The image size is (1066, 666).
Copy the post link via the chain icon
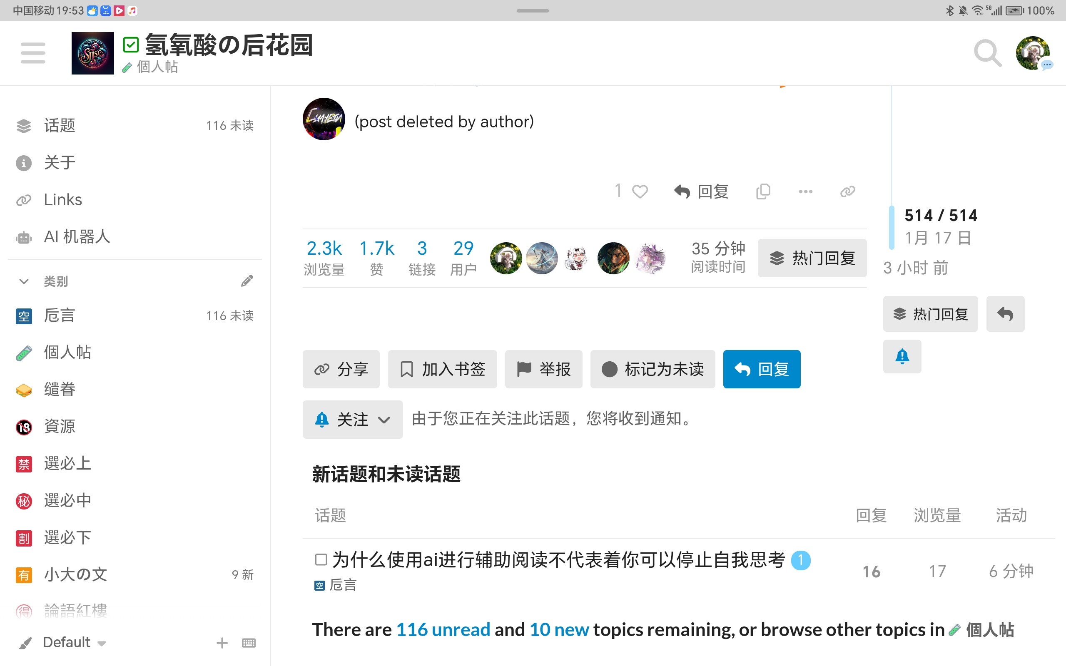coord(847,191)
